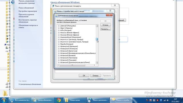
Task: Expand the Исландский (Исландия) node
Action: pos(59,49)
